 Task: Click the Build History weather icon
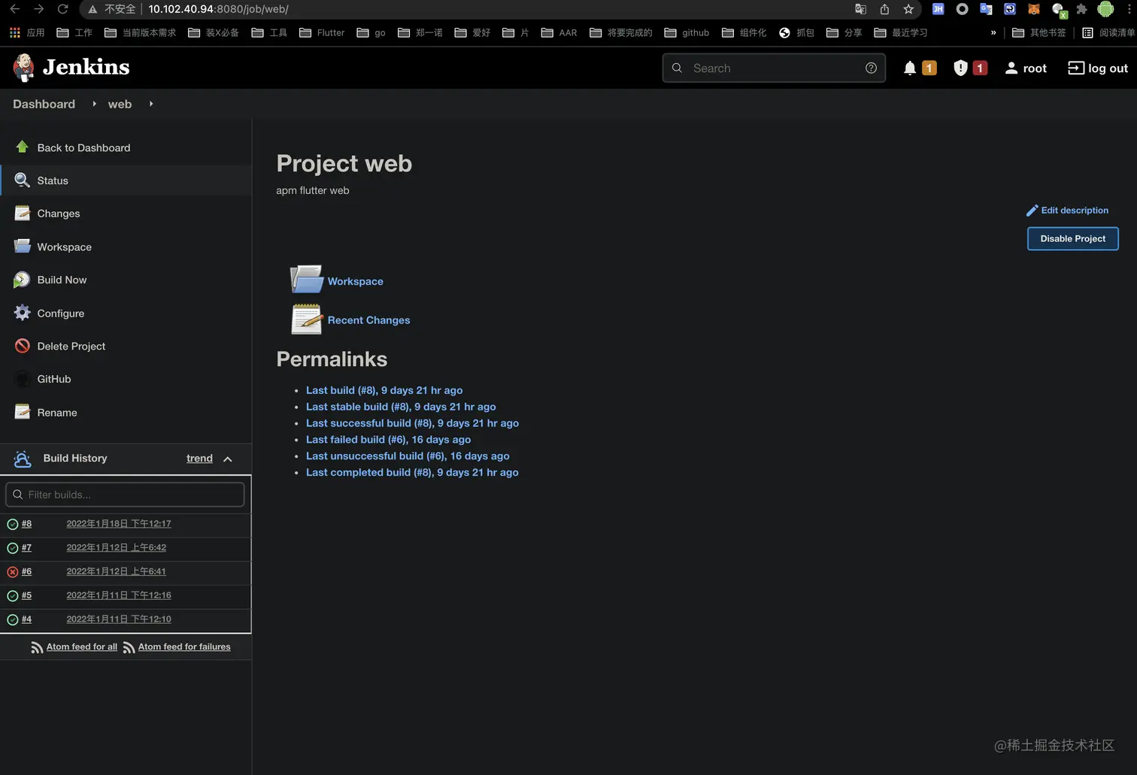pos(23,459)
